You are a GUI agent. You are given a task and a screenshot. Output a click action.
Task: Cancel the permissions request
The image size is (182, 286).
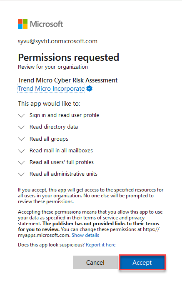[95, 262]
